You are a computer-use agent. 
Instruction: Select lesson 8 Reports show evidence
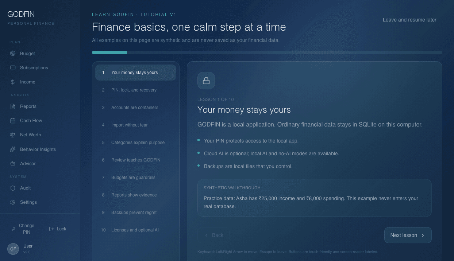(x=136, y=195)
